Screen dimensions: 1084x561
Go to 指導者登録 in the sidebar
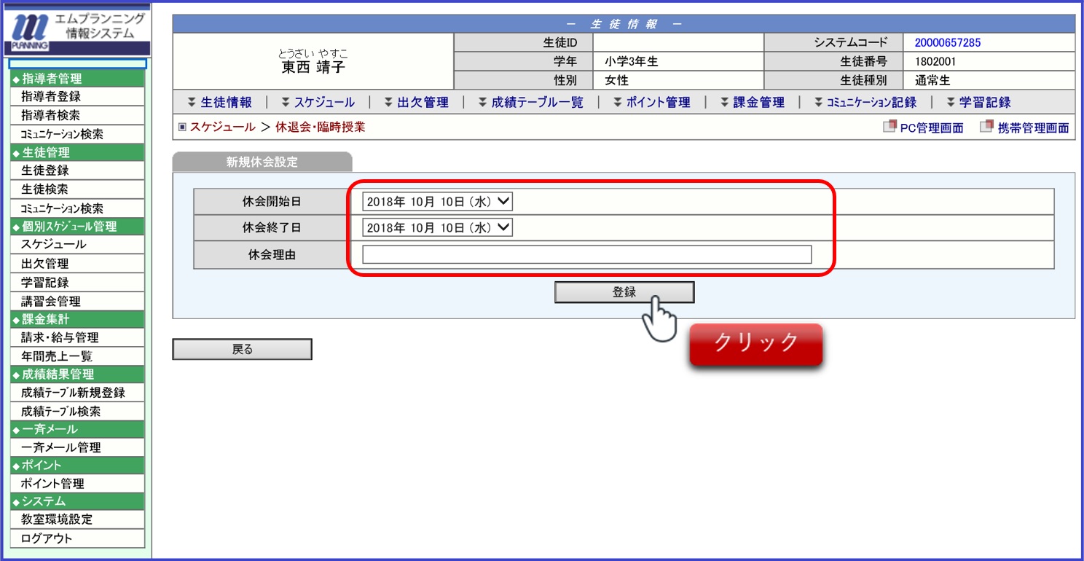point(51,97)
